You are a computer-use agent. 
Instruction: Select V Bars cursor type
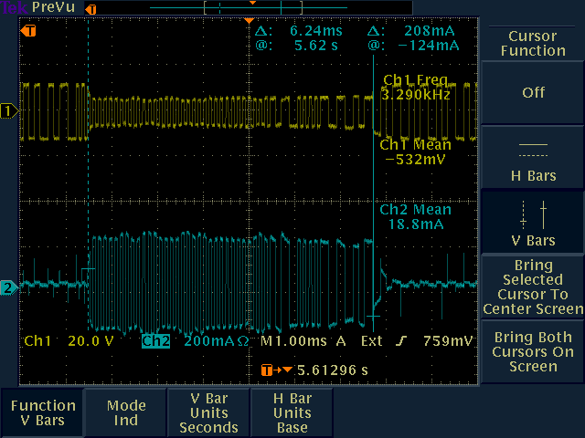(x=533, y=223)
